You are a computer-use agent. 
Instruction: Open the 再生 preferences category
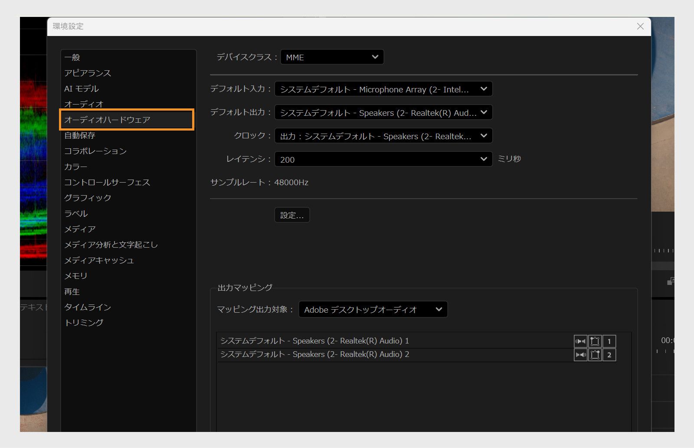[72, 291]
